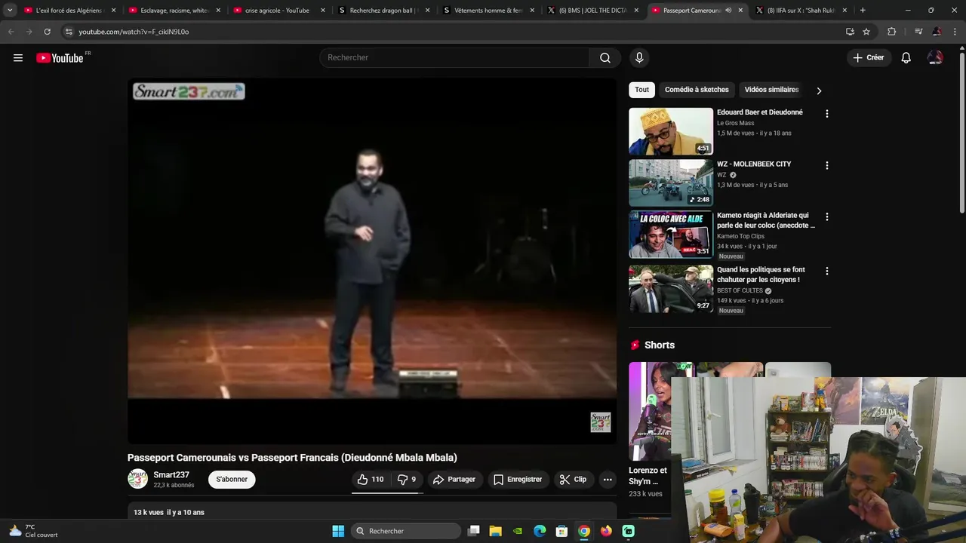Click the install/cast icon in address bar

[x=850, y=32]
